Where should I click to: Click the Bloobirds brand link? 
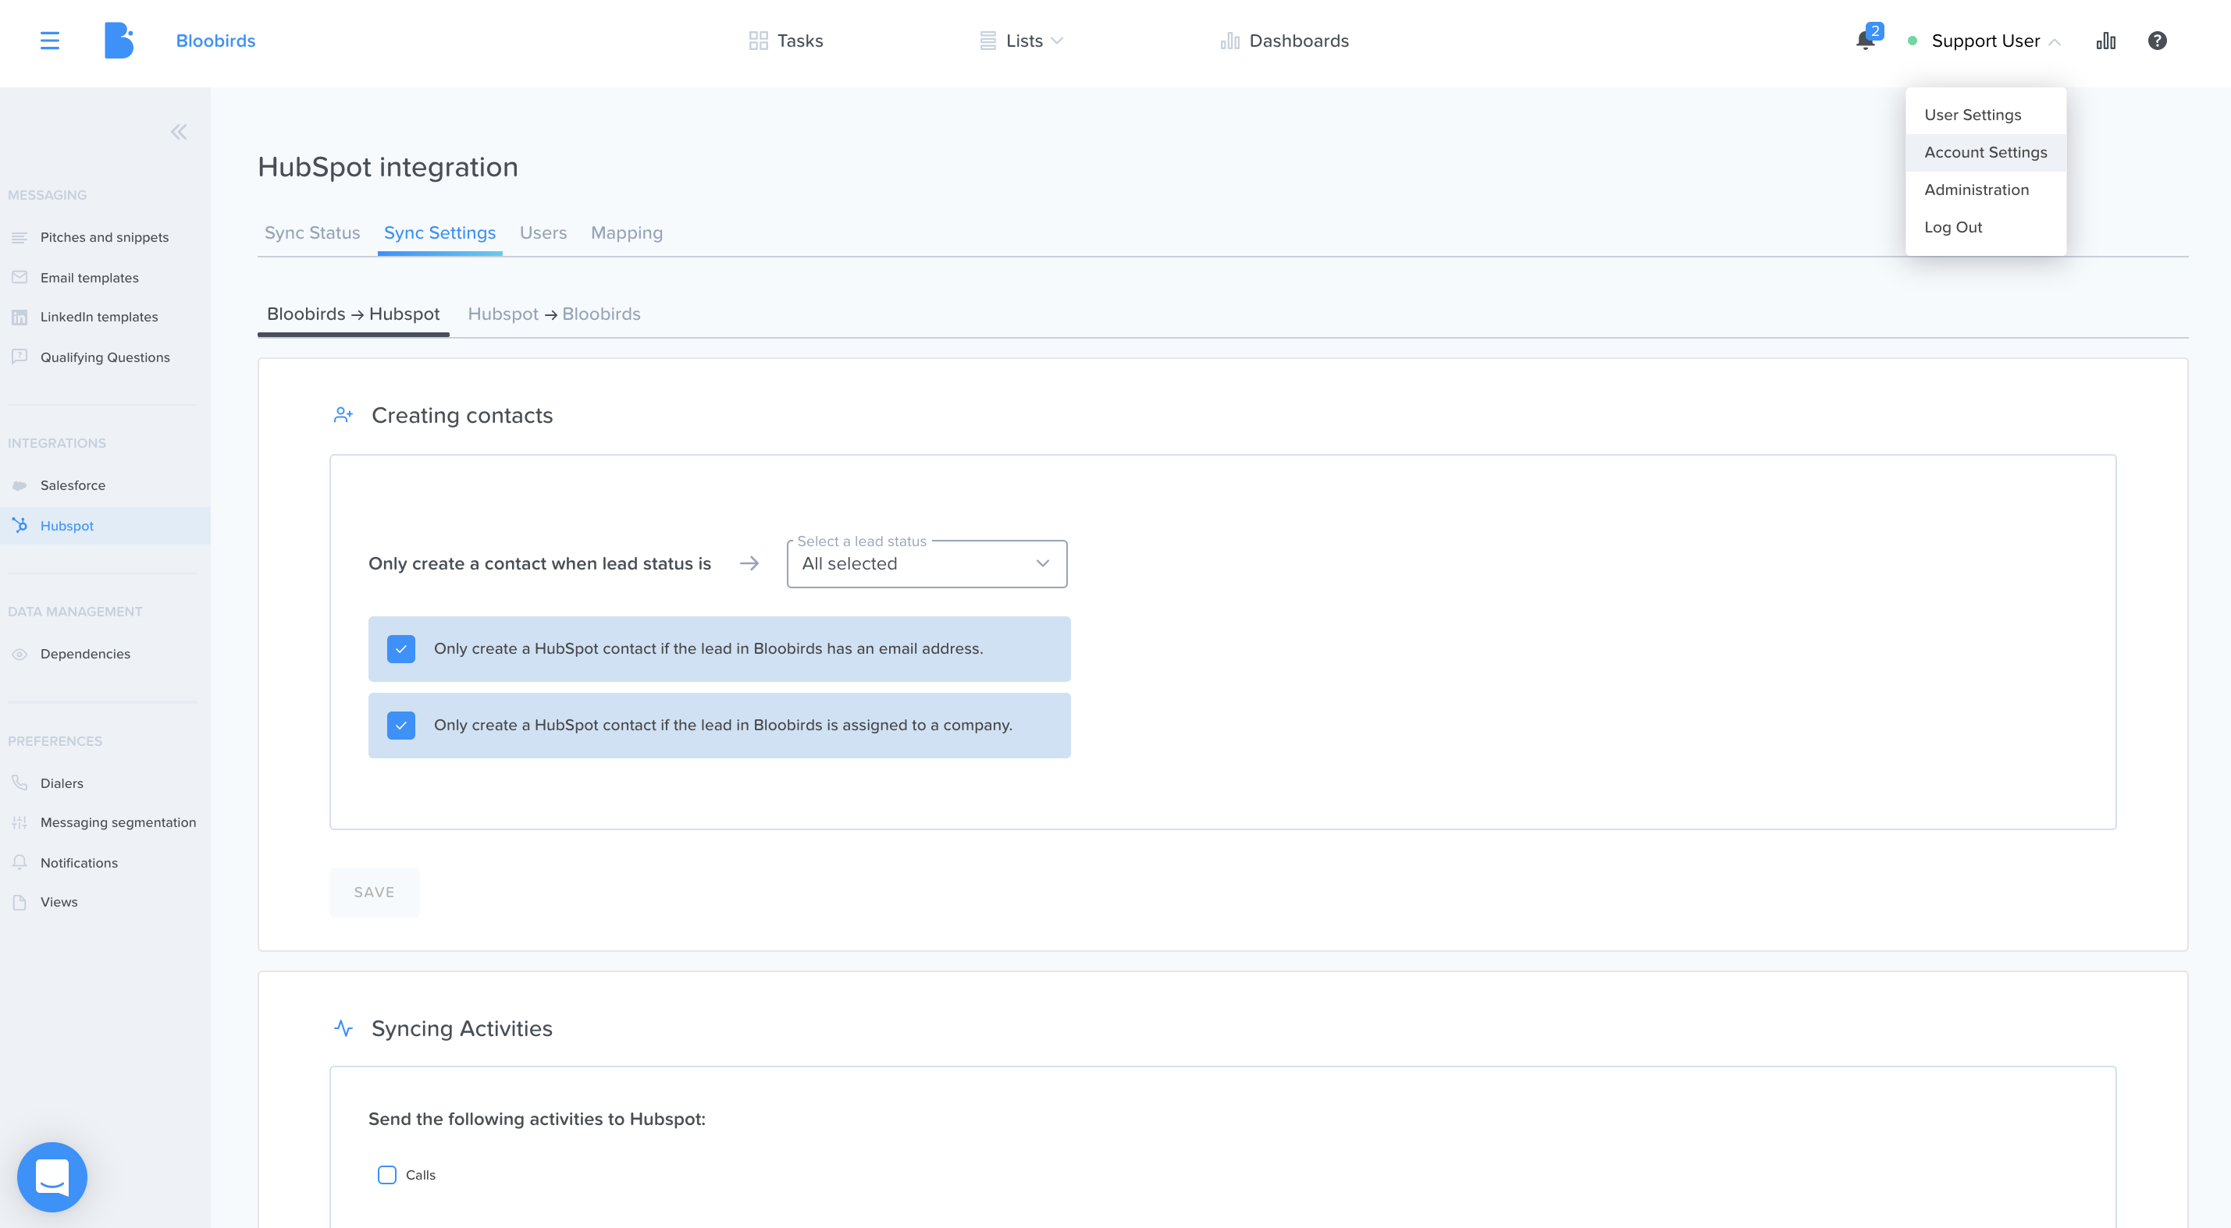tap(215, 41)
